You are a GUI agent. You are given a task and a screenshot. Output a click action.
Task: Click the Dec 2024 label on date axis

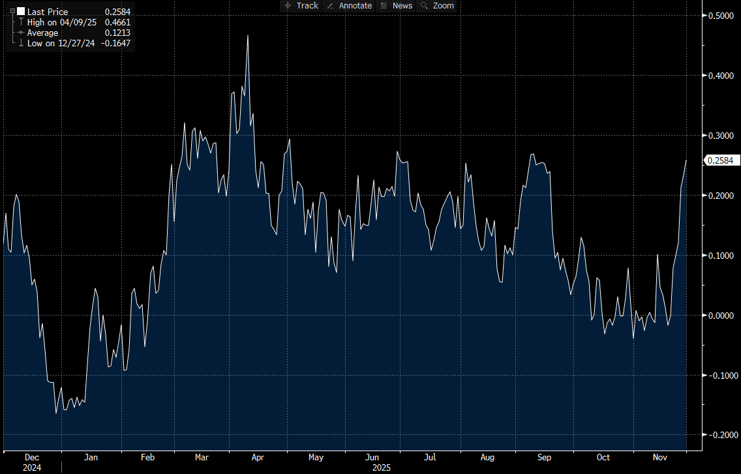31,462
